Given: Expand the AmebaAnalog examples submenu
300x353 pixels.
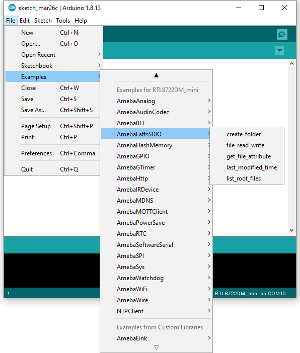Looking at the screenshot, I should [156, 101].
